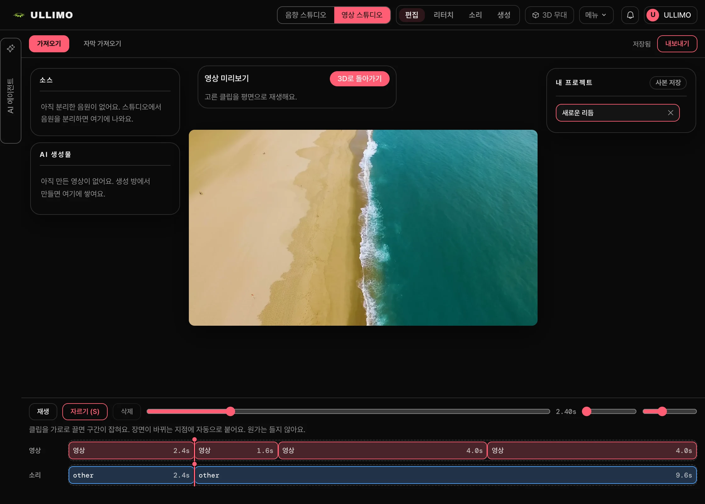Switch to 음향 스튜디오 mode
The width and height of the screenshot is (705, 504).
click(306, 15)
